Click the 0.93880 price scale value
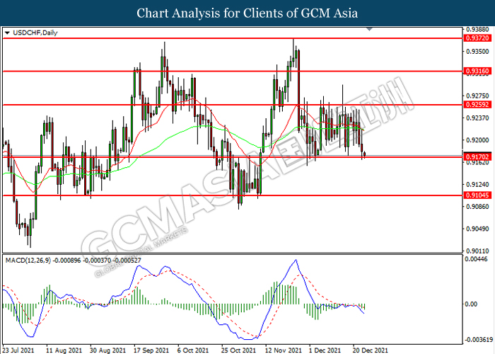The width and height of the screenshot is (495, 354). [x=477, y=30]
